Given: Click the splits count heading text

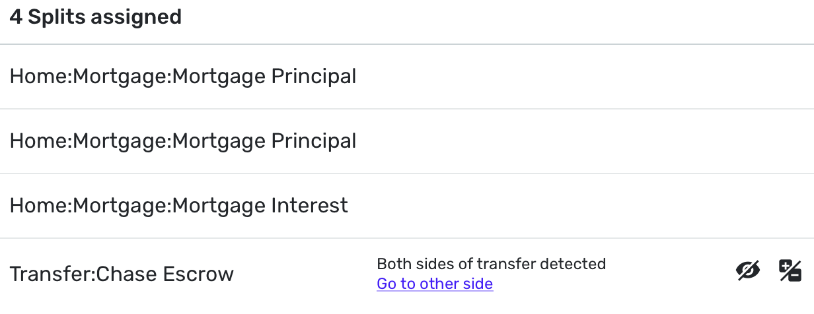Looking at the screenshot, I should pyautogui.click(x=96, y=18).
